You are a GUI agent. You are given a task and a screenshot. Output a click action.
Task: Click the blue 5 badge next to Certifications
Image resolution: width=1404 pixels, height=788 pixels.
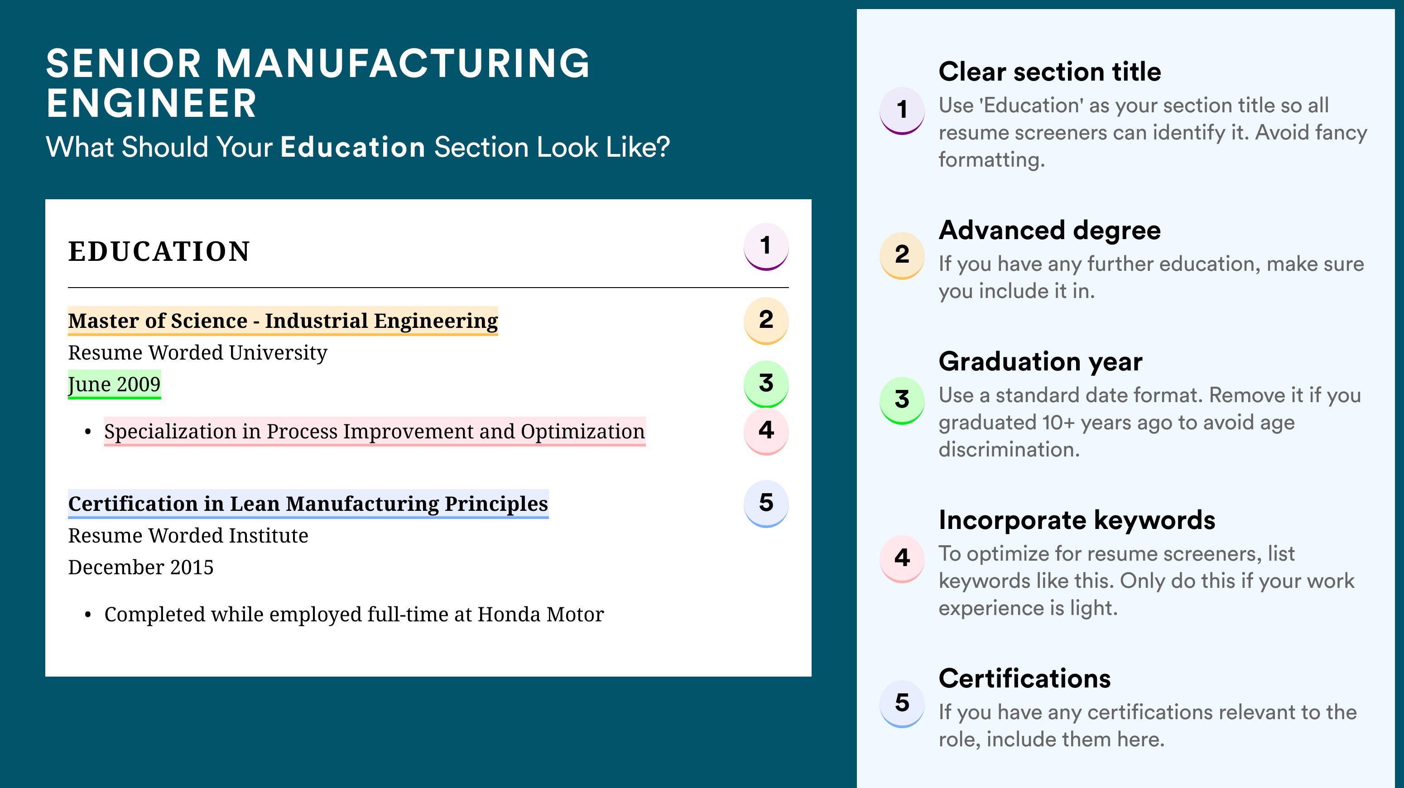pyautogui.click(x=901, y=704)
